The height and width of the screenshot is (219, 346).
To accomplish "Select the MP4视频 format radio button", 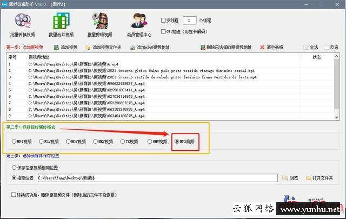I will click(x=14, y=142).
